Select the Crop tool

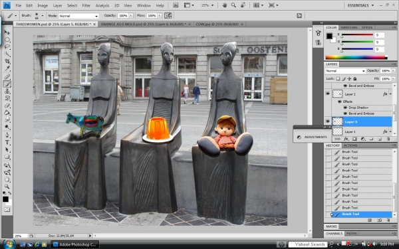click(7, 61)
